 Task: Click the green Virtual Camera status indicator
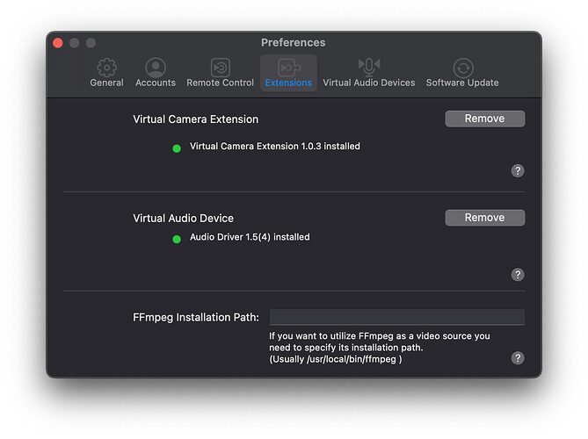click(177, 148)
